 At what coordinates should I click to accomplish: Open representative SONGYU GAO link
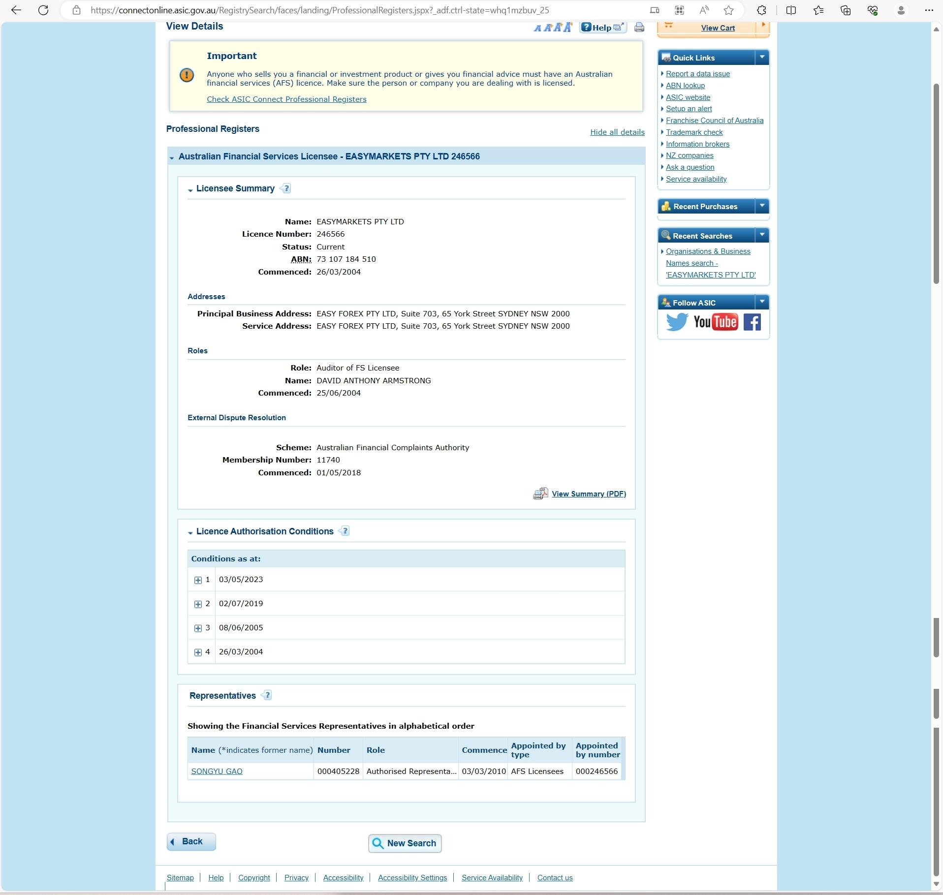pyautogui.click(x=217, y=772)
